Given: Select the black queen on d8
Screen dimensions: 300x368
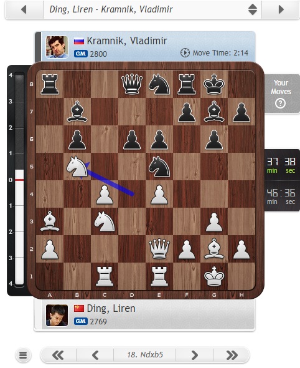Looking at the screenshot, I should tap(132, 84).
